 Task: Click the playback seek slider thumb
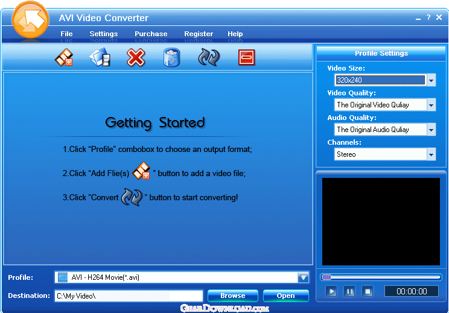click(326, 277)
